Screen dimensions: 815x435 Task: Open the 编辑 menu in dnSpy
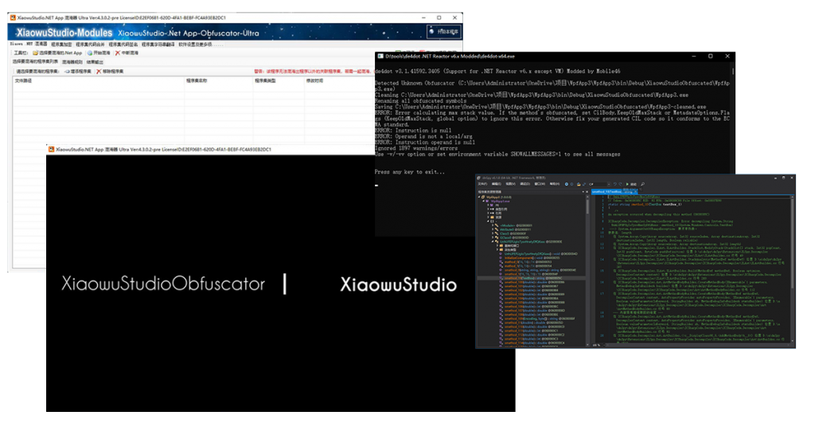[x=497, y=184]
